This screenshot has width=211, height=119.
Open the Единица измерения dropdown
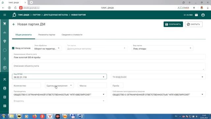tap(59, 86)
